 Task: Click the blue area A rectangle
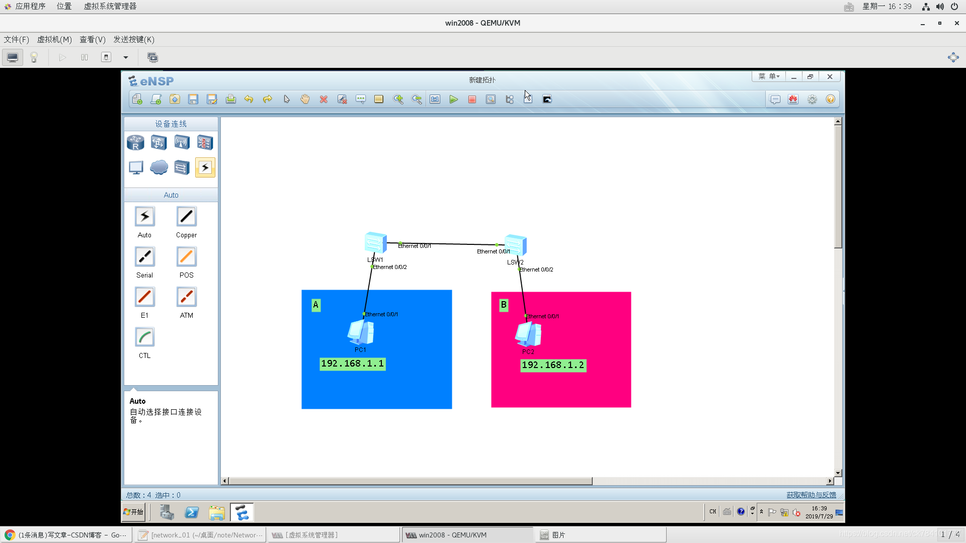coord(403,382)
